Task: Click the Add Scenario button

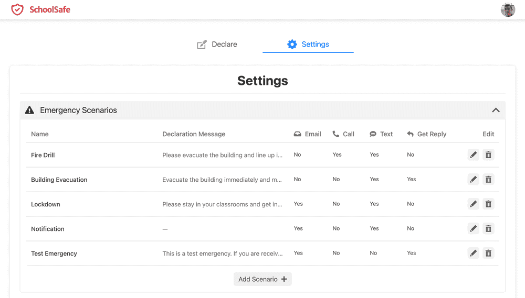Action: click(x=262, y=279)
